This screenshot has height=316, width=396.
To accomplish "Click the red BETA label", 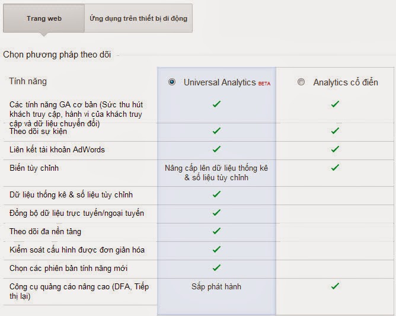I will [x=264, y=84].
